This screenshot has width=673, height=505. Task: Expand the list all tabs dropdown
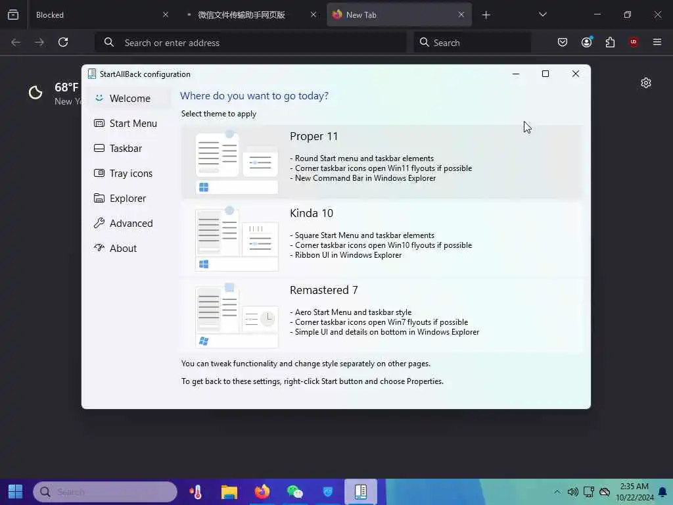point(542,14)
